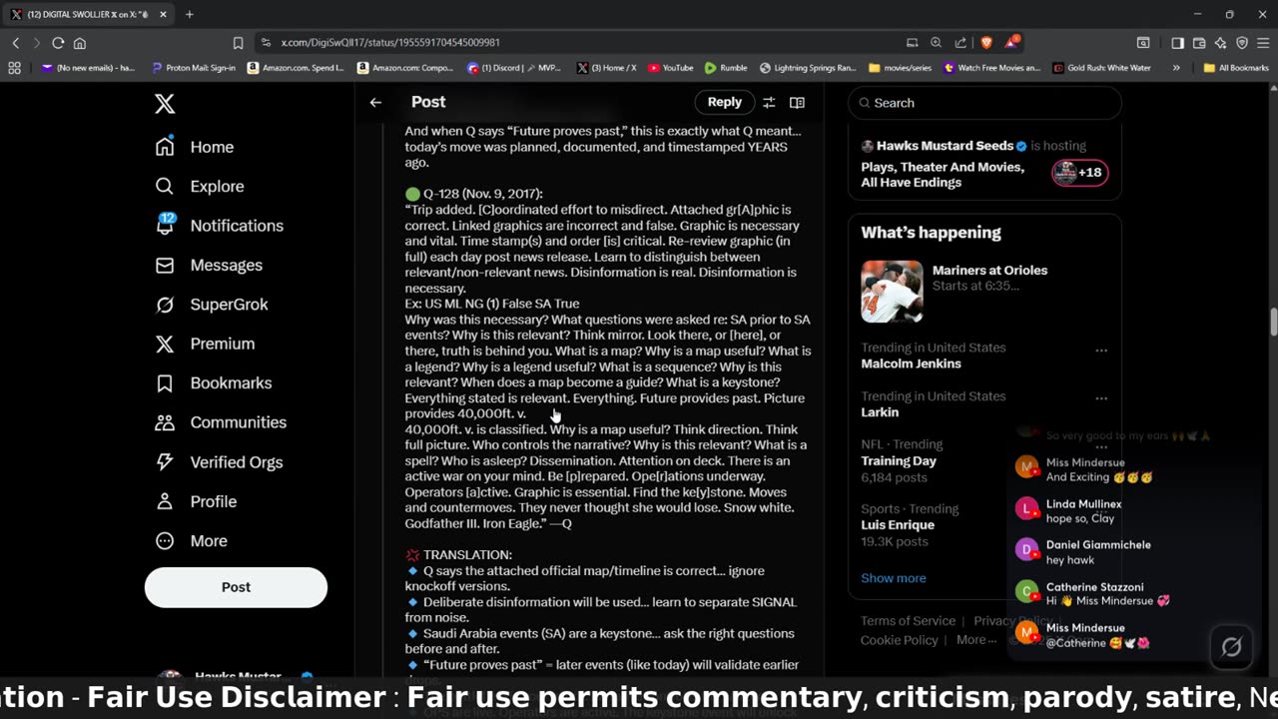Image resolution: width=1278 pixels, height=719 pixels.
Task: Click the +18 listeners pill
Action: click(x=1079, y=172)
